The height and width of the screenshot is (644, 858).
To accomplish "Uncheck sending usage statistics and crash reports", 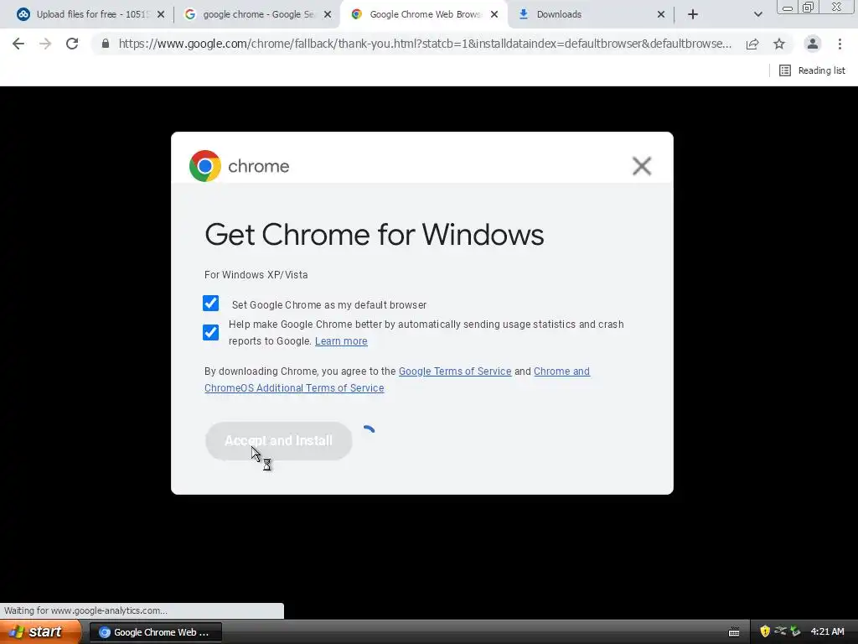I will point(210,332).
